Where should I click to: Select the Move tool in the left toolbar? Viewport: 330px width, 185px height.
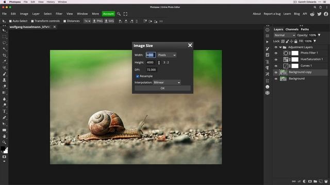click(4, 31)
